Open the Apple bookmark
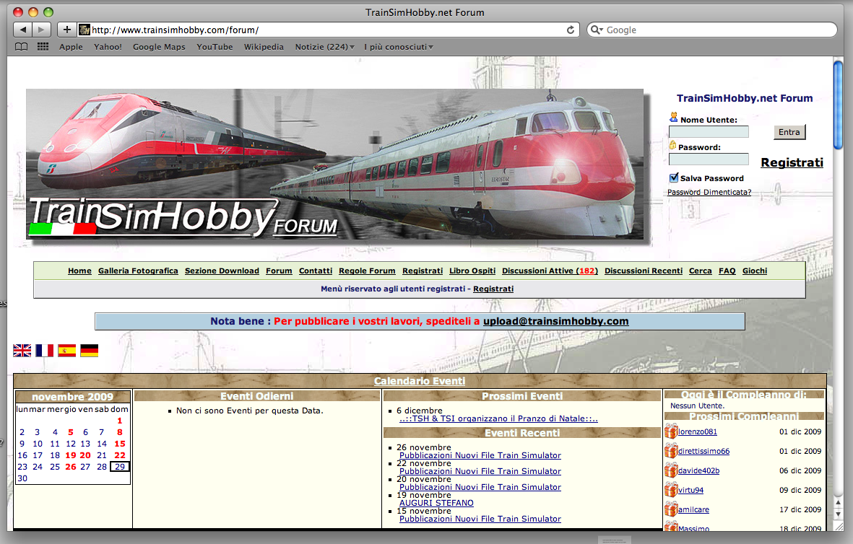 (x=71, y=47)
